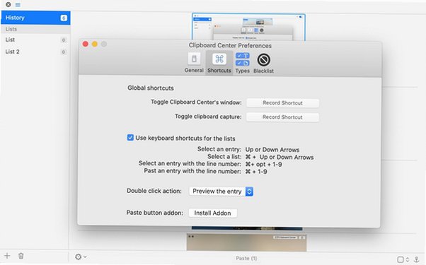The image size is (426, 265).
Task: Open the Blacklist preferences tab
Action: pos(263,63)
